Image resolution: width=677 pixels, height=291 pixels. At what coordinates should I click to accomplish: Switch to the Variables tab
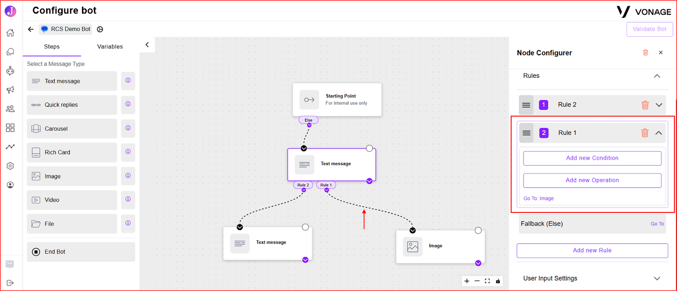(x=110, y=46)
